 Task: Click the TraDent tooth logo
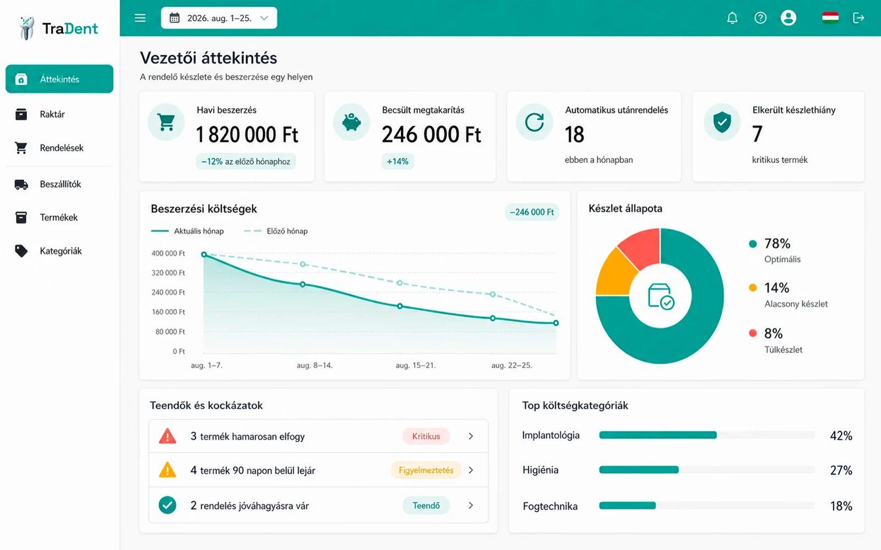tap(26, 28)
